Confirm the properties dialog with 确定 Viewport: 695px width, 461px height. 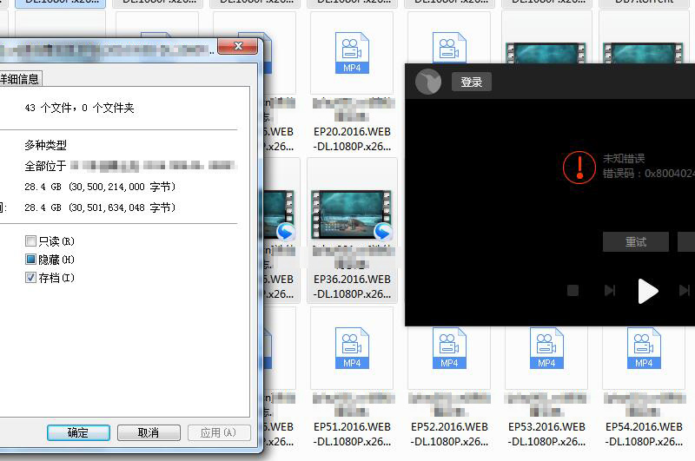tap(78, 432)
